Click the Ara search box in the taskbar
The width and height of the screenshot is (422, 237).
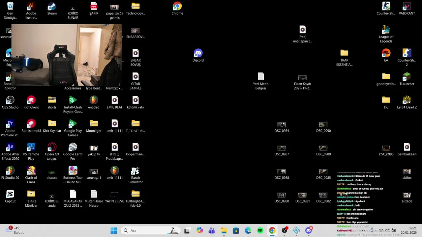tap(151, 230)
